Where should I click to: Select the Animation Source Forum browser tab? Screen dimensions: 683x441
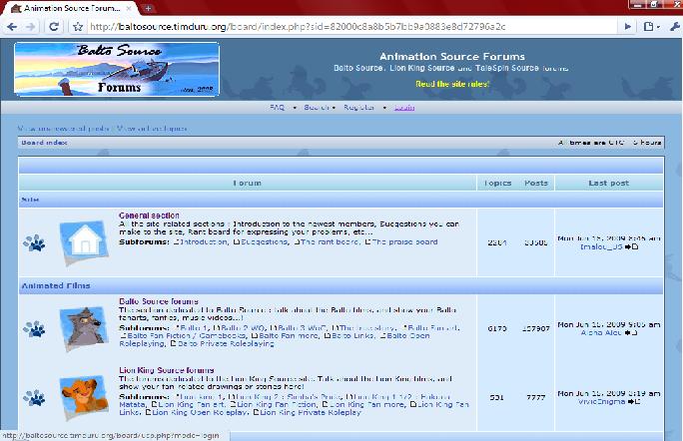click(x=70, y=8)
